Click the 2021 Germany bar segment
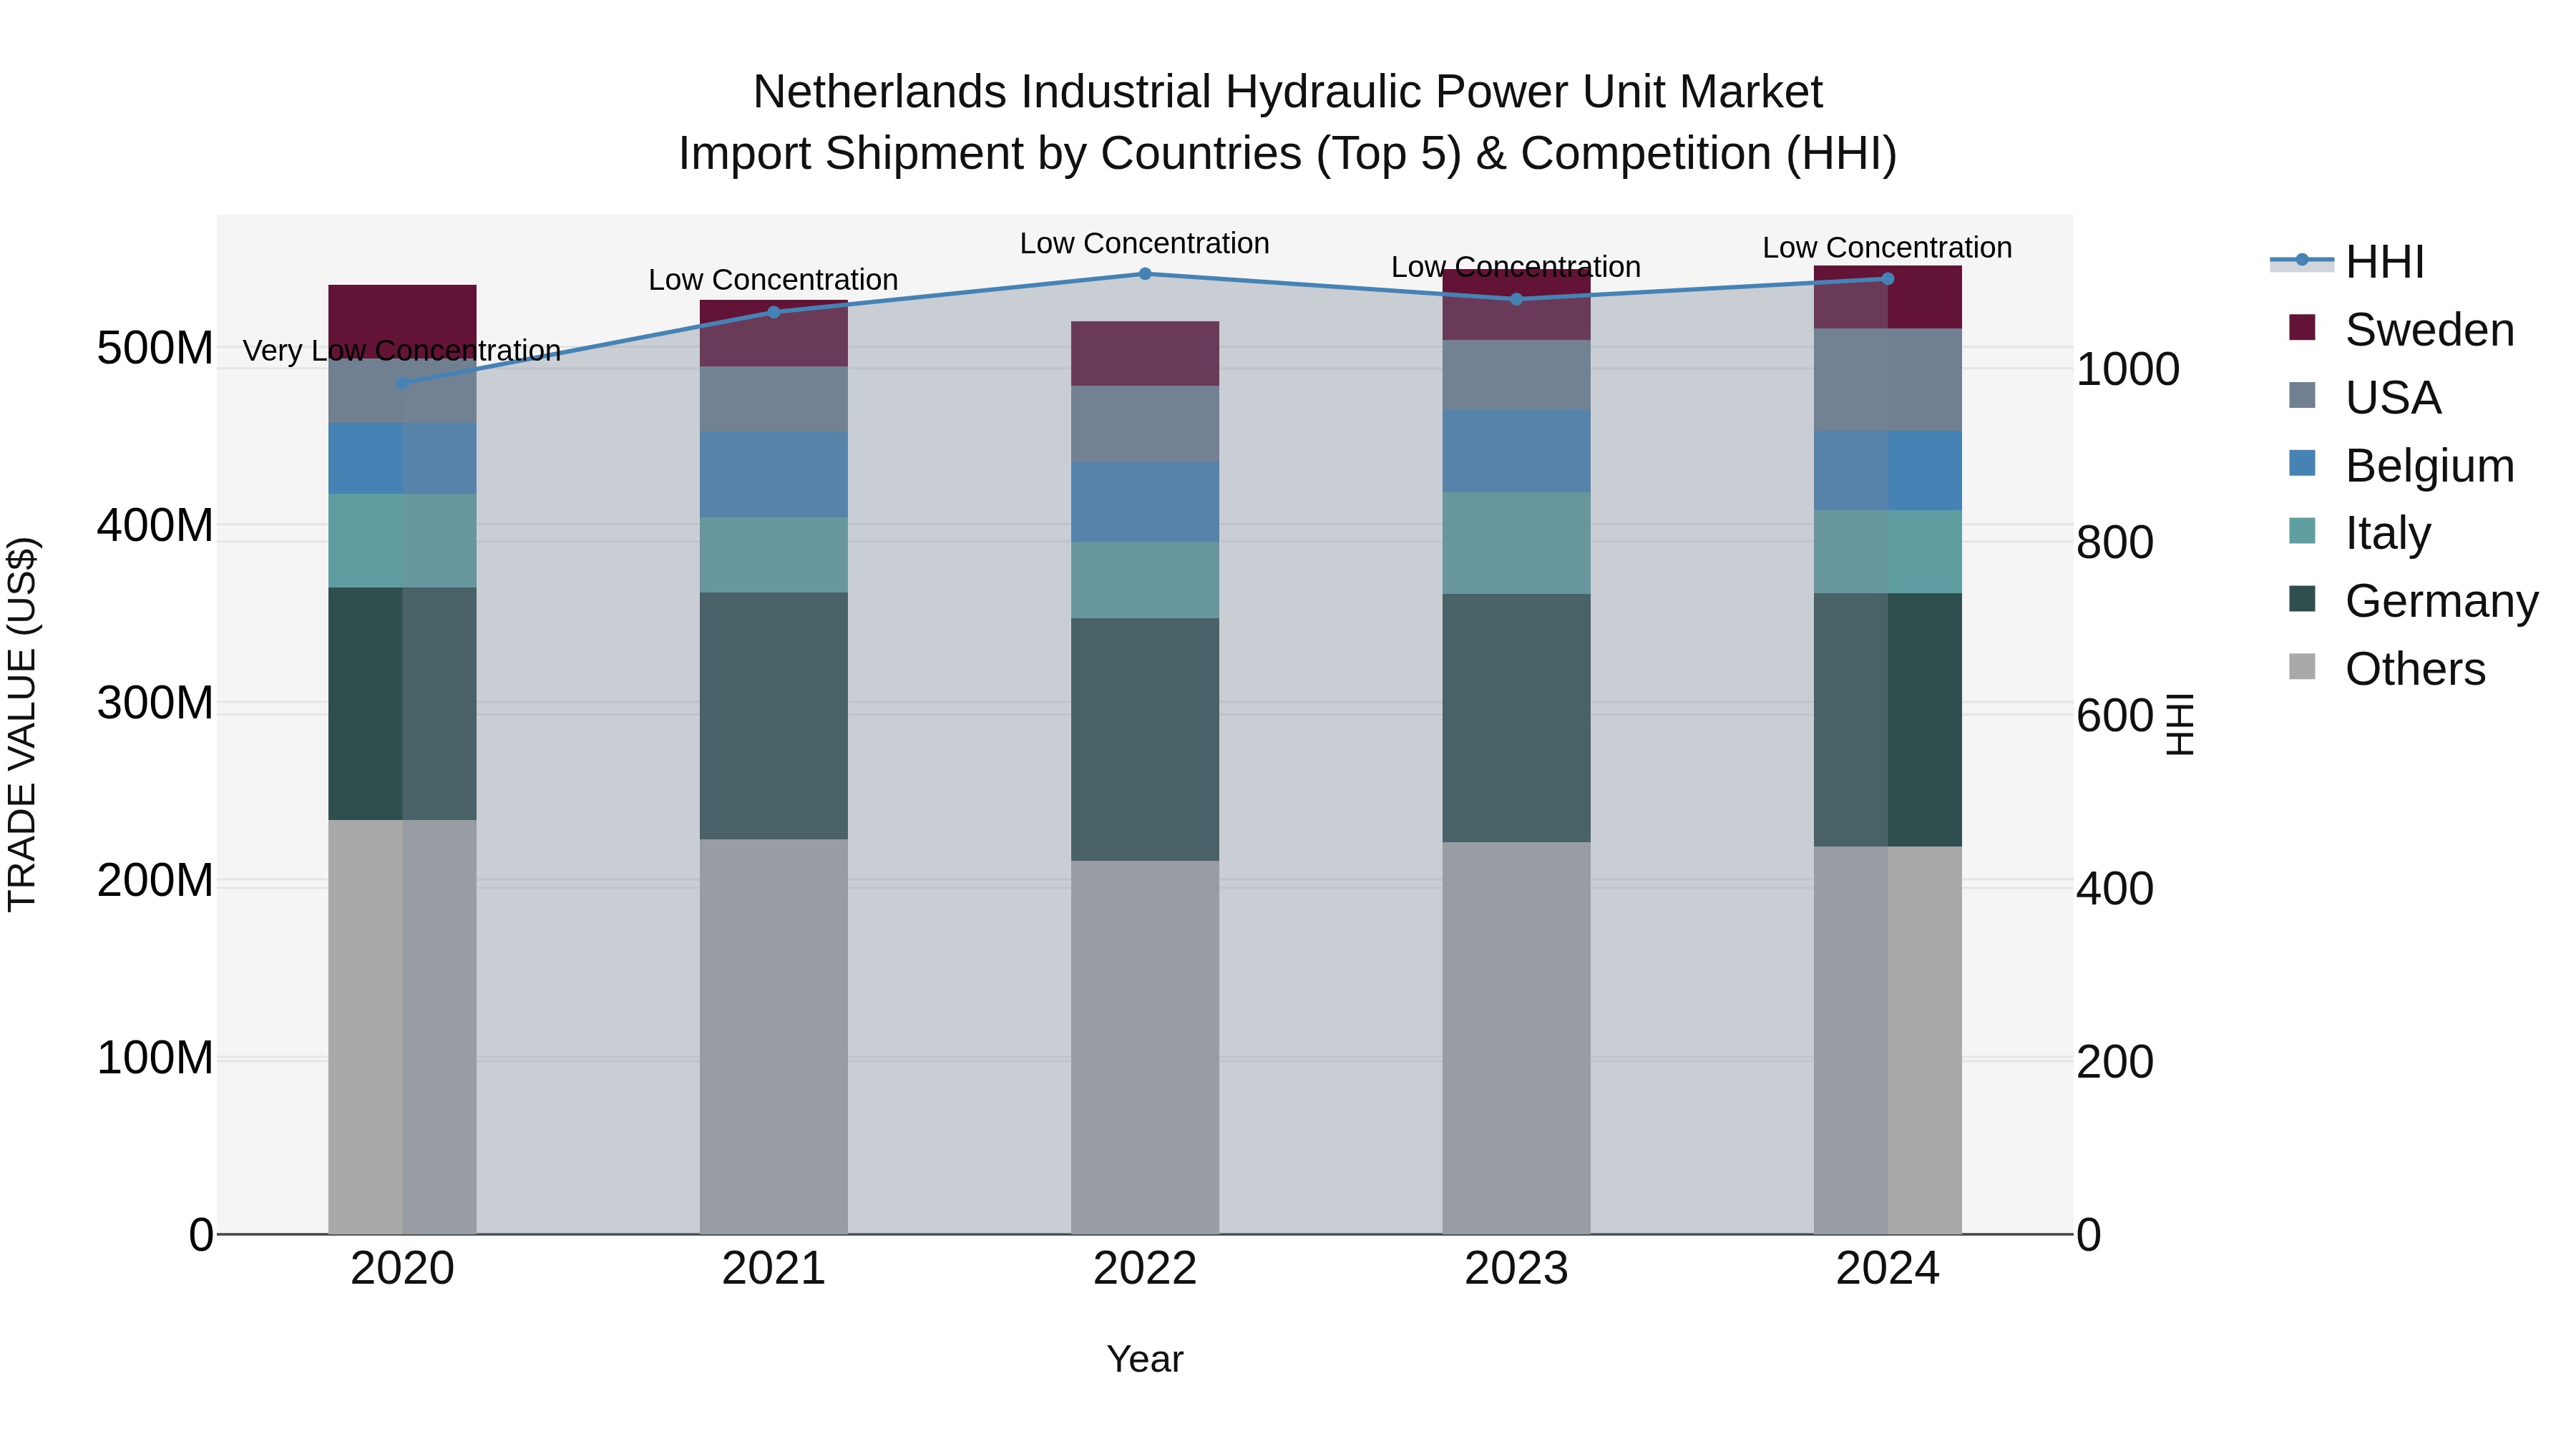Screen dimensions: 2576x1449 (774, 716)
